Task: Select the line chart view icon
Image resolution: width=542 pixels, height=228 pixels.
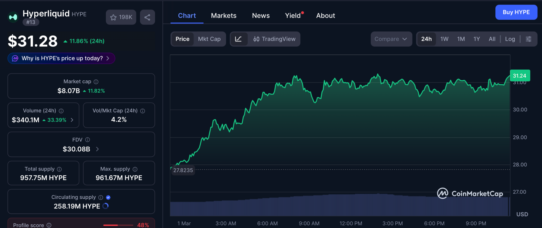Action: (238, 39)
